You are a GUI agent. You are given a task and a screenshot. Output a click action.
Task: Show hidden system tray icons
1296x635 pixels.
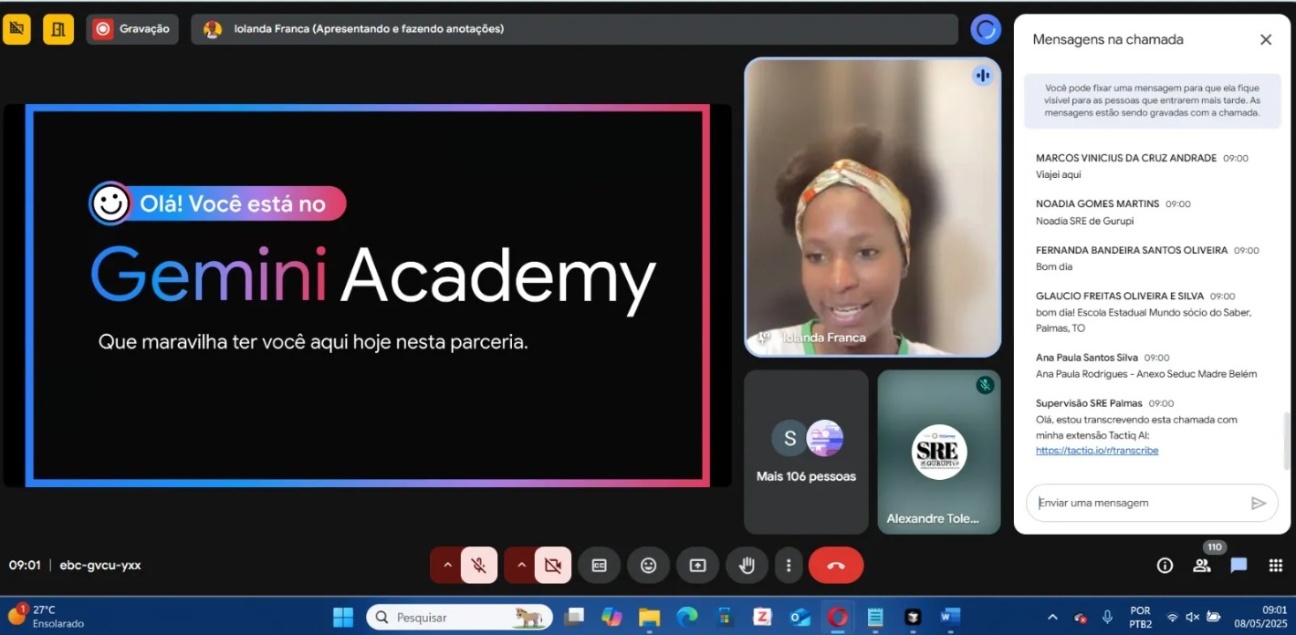click(x=1052, y=618)
